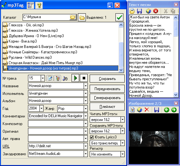This screenshot has height=166, width=180.
Task: Click the URL label link
Action: coord(6,146)
